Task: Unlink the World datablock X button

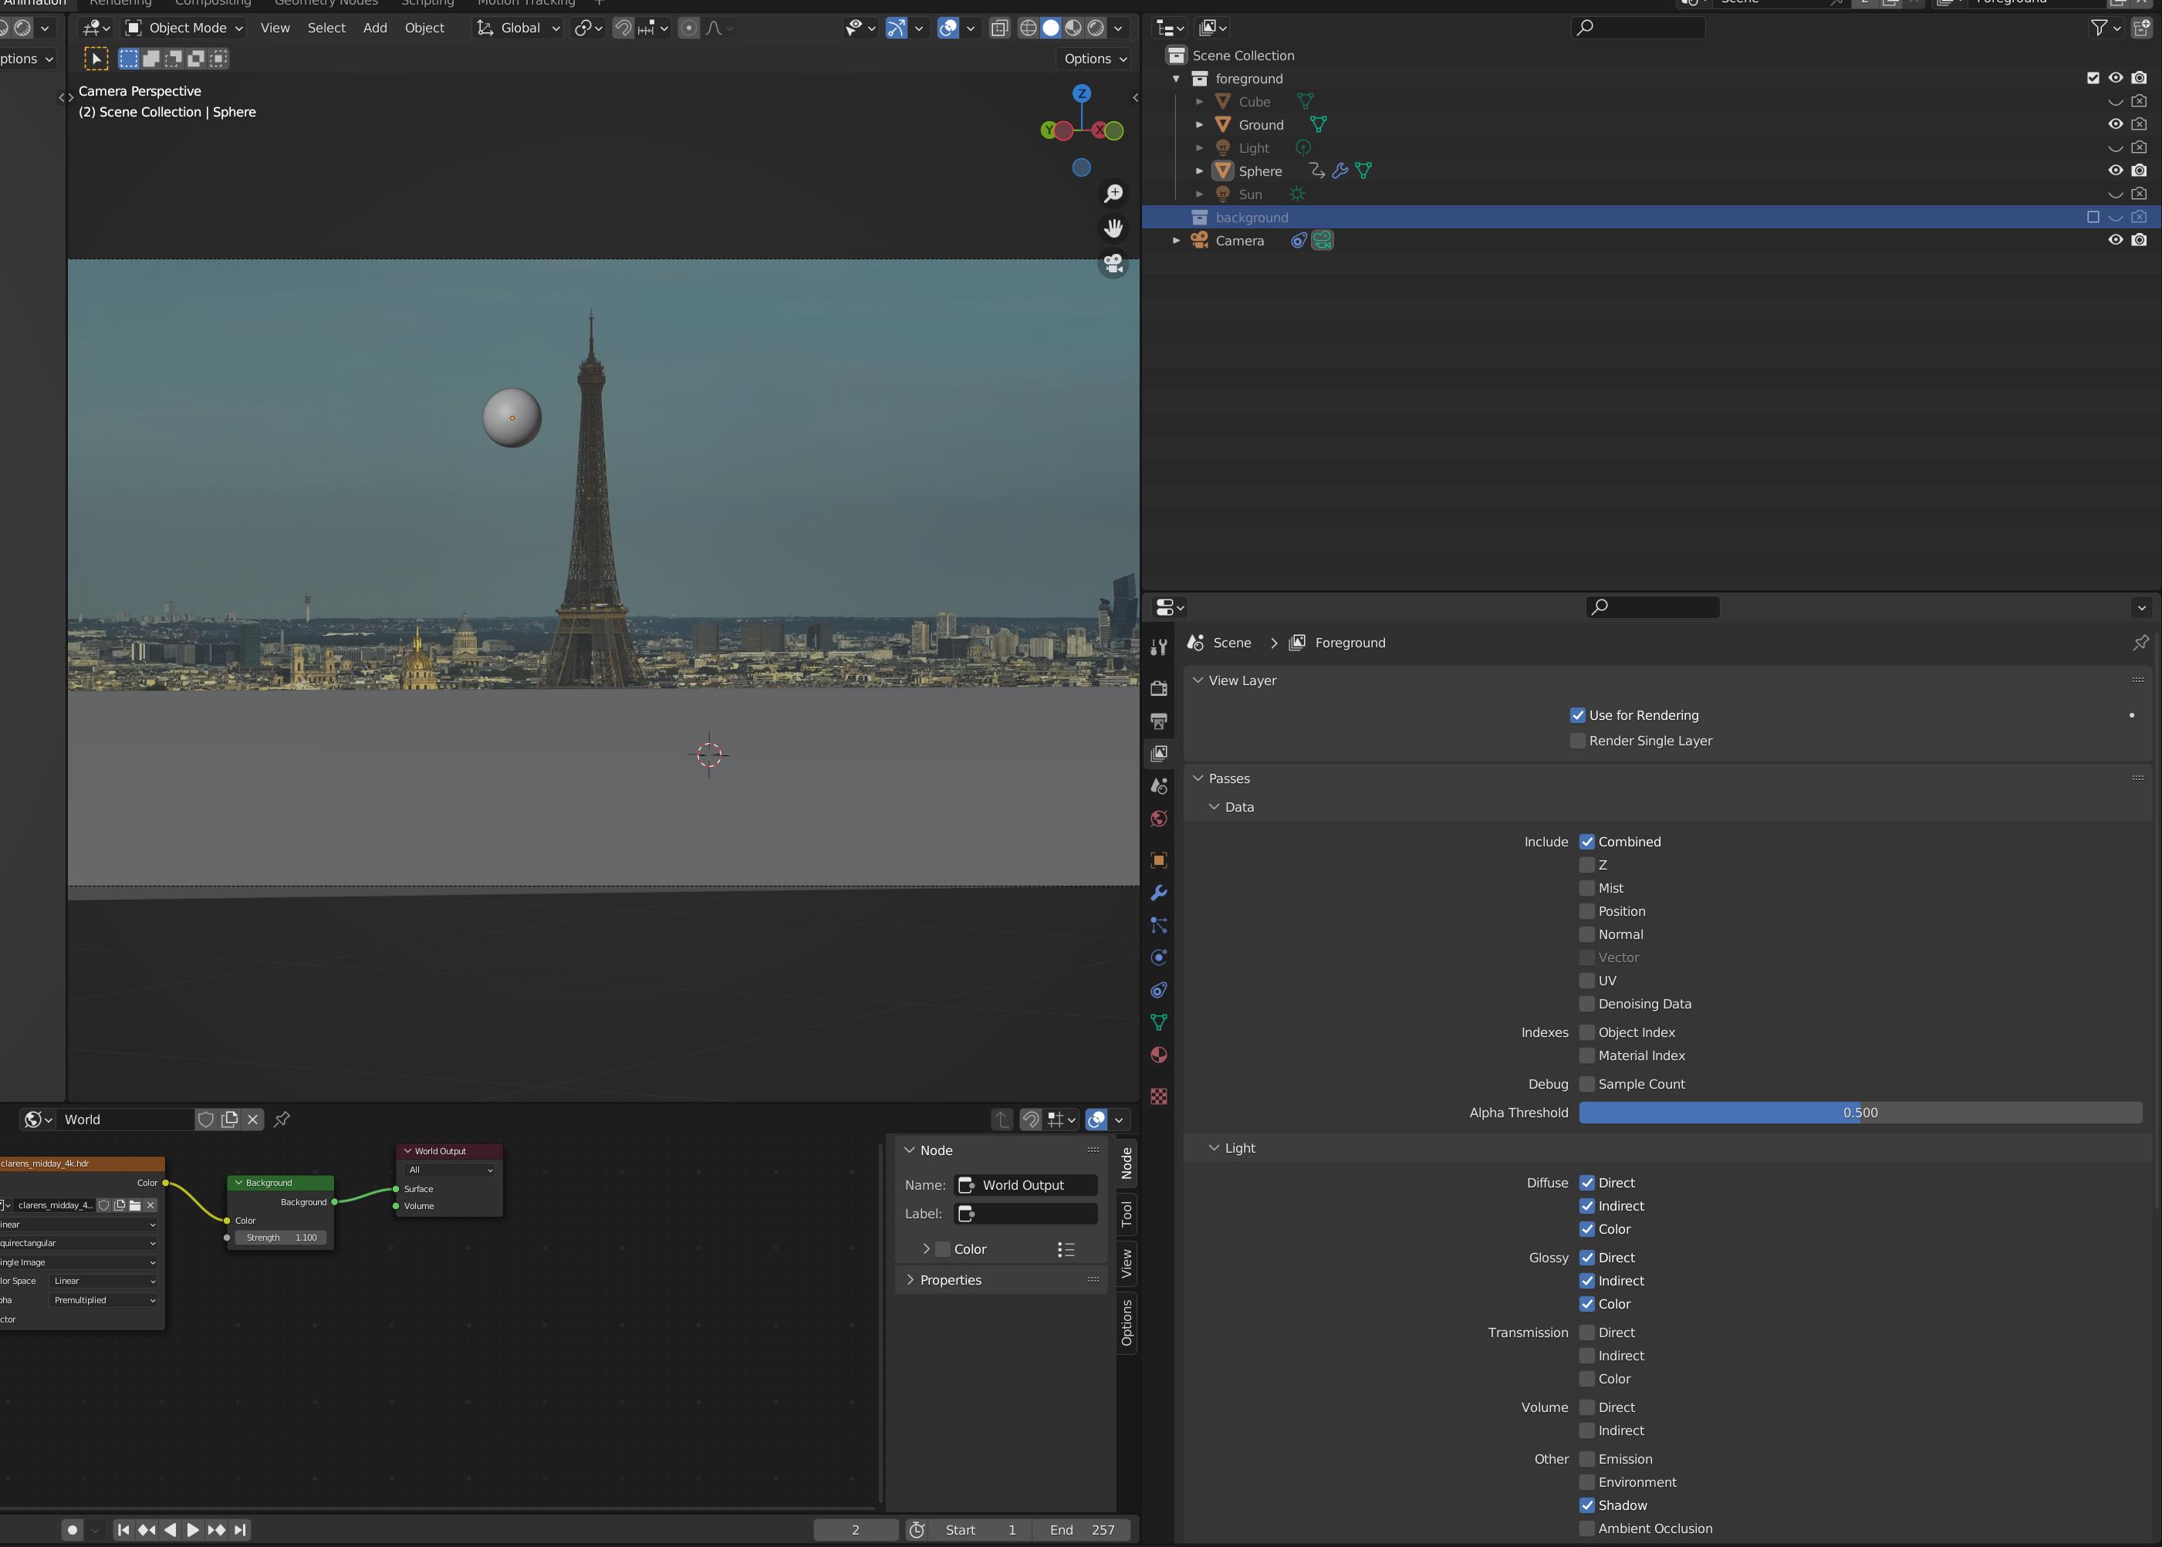Action: pos(252,1120)
